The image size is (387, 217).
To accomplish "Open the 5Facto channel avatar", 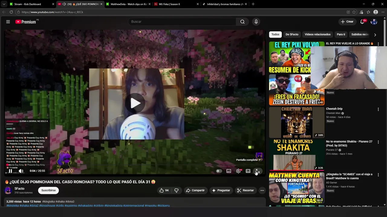I will pos(8,190).
